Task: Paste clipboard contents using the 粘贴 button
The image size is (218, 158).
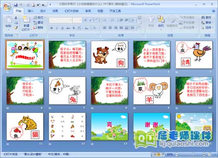Action: point(8,23)
